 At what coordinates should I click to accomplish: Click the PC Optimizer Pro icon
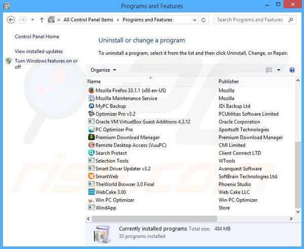[x=91, y=130]
